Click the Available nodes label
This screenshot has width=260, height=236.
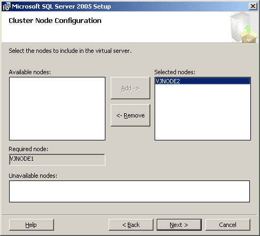coord(30,72)
